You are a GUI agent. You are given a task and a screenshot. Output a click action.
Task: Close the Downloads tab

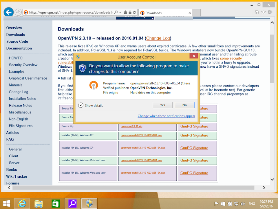pos(190,13)
